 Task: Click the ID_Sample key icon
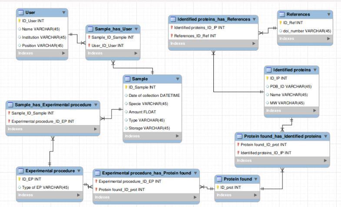[126, 87]
